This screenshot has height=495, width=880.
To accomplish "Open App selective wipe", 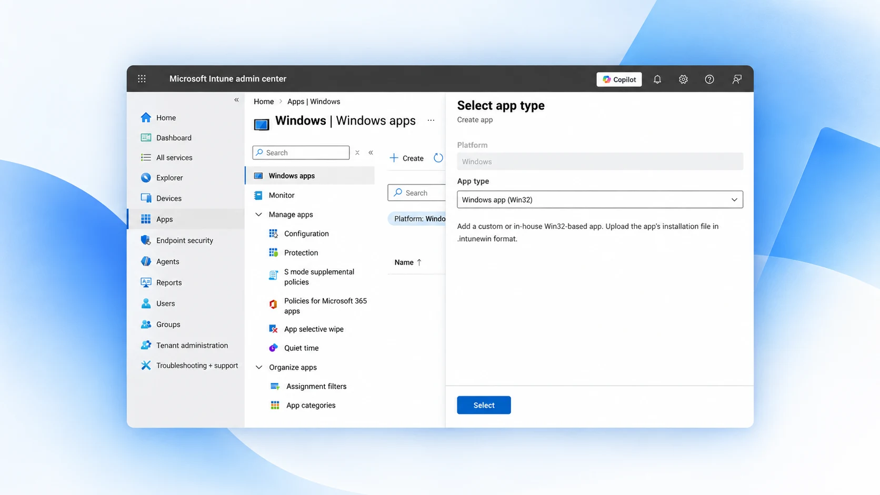I will (x=306, y=329).
